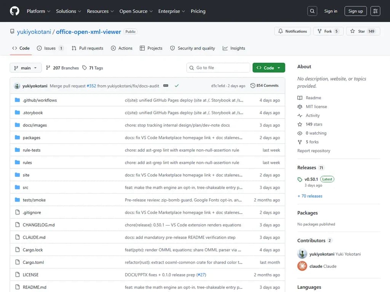The height and width of the screenshot is (292, 390).
Task: Open the #27 link in LICENSE row
Action: 201,275
